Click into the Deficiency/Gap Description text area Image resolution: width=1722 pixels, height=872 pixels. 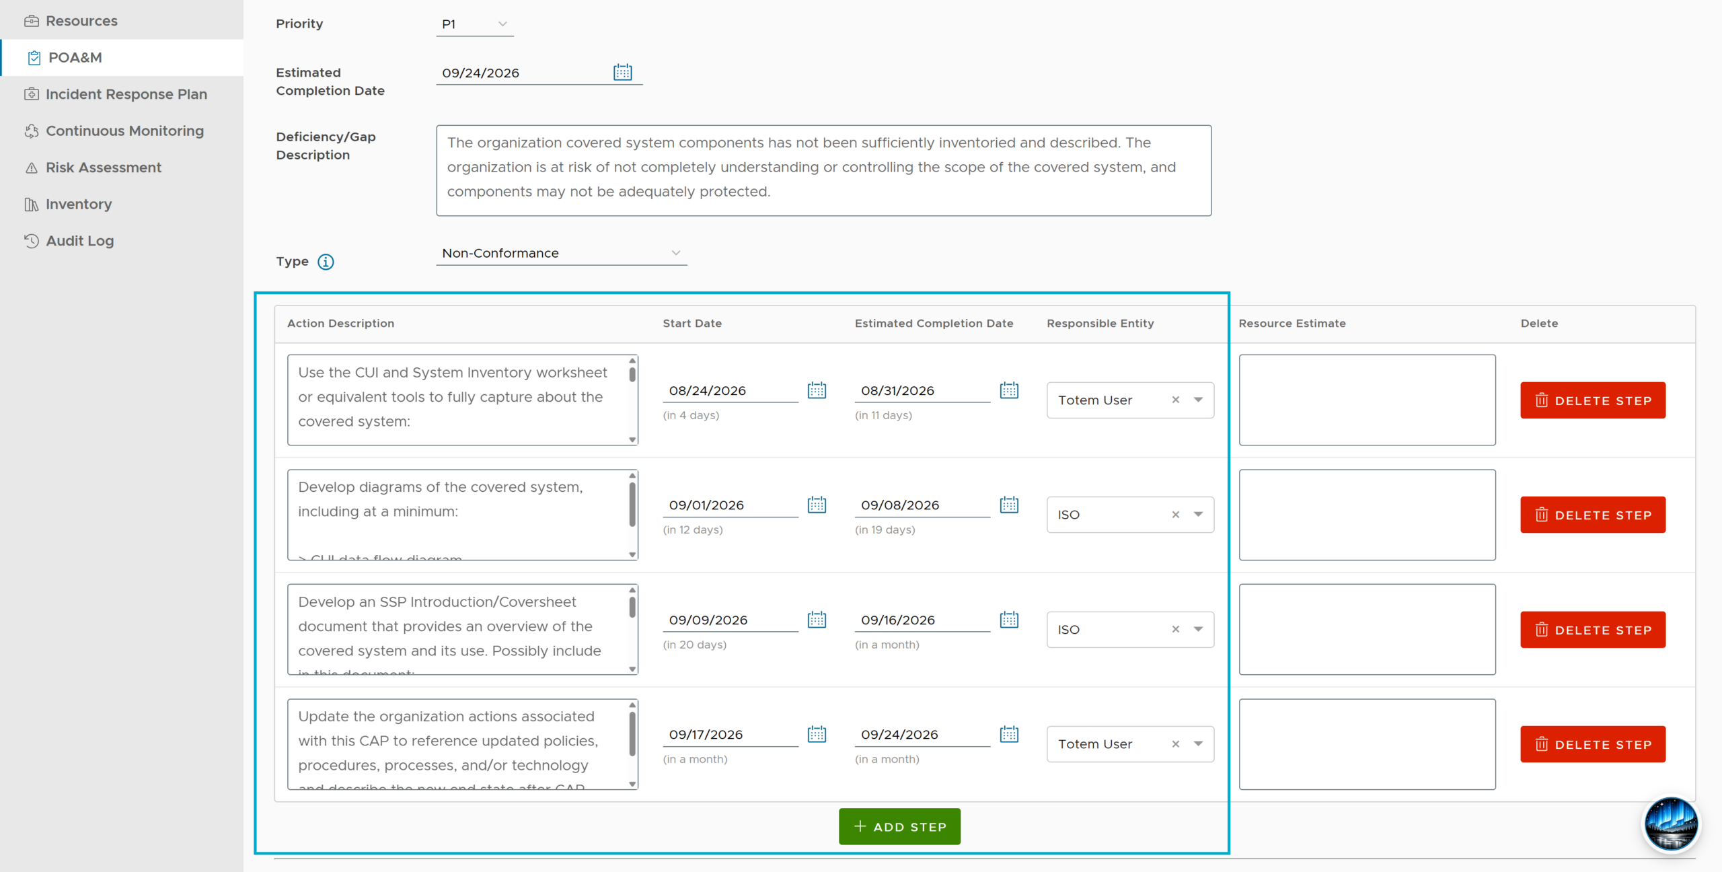point(823,170)
